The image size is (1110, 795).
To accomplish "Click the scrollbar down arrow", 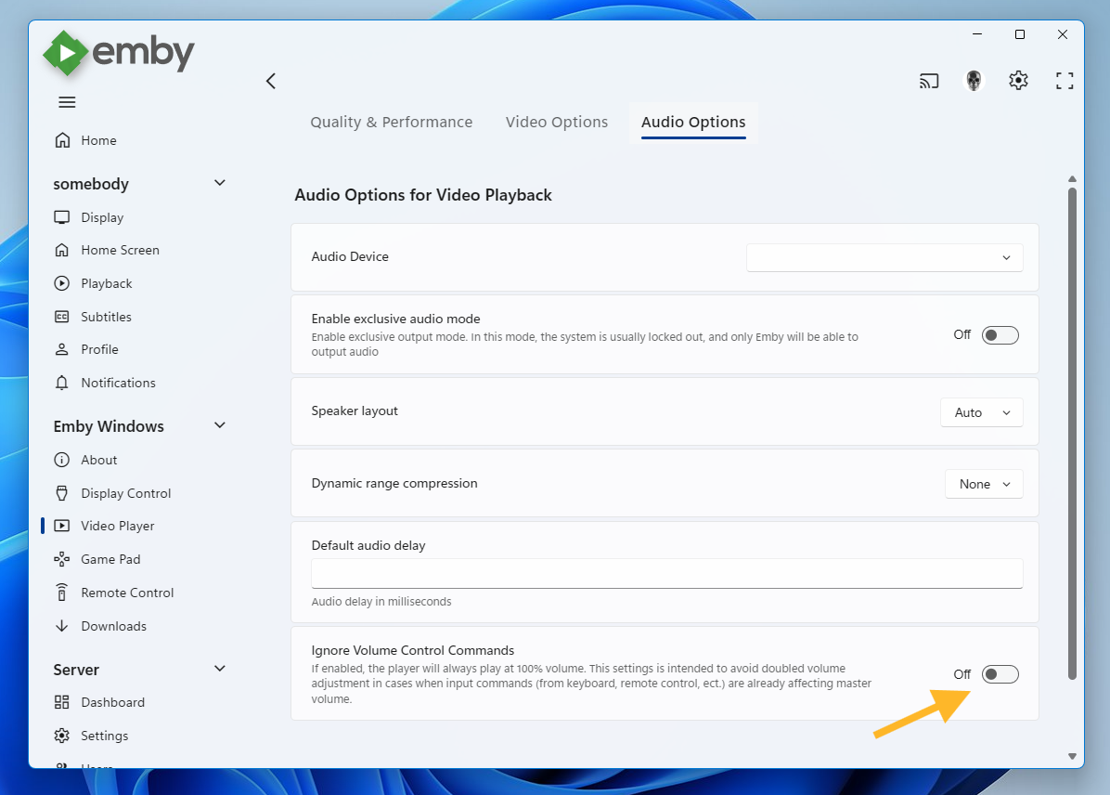I will (x=1072, y=756).
